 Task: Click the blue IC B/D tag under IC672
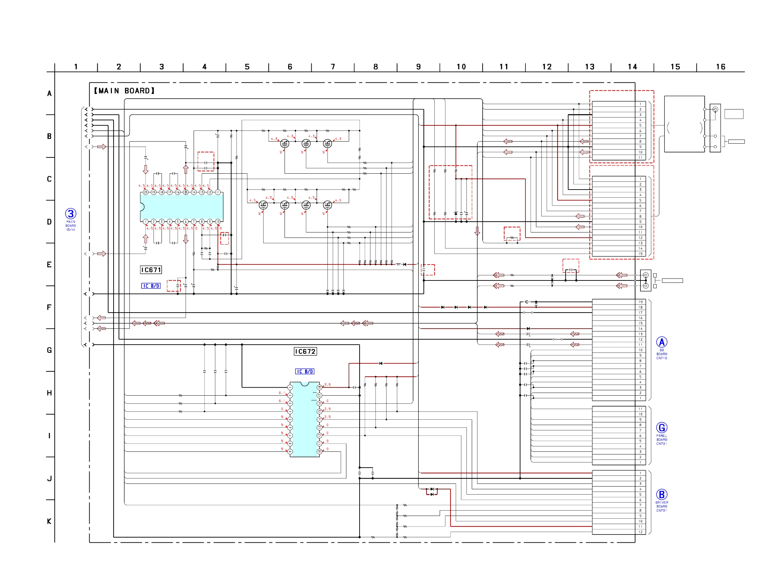click(x=304, y=372)
